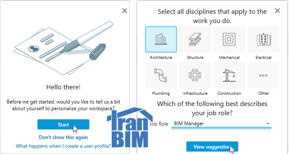
Task: Toggle the Plumbing label text
Action: click(x=161, y=93)
